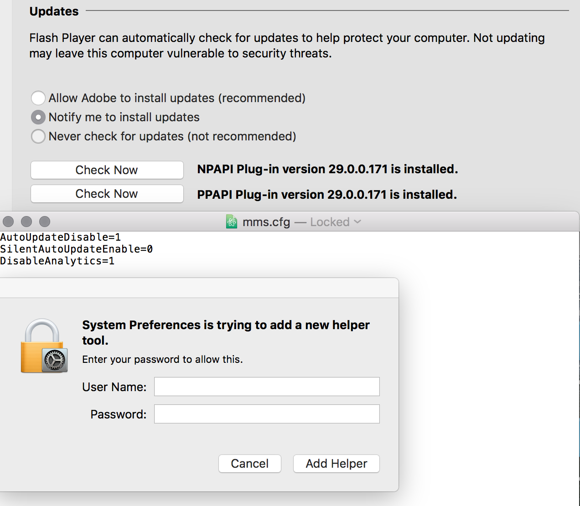Focus the User Name input field

(267, 387)
